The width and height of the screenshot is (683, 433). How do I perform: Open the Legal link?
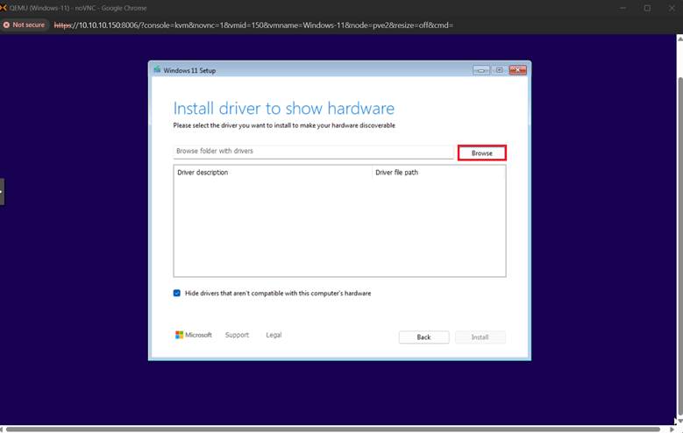(274, 335)
